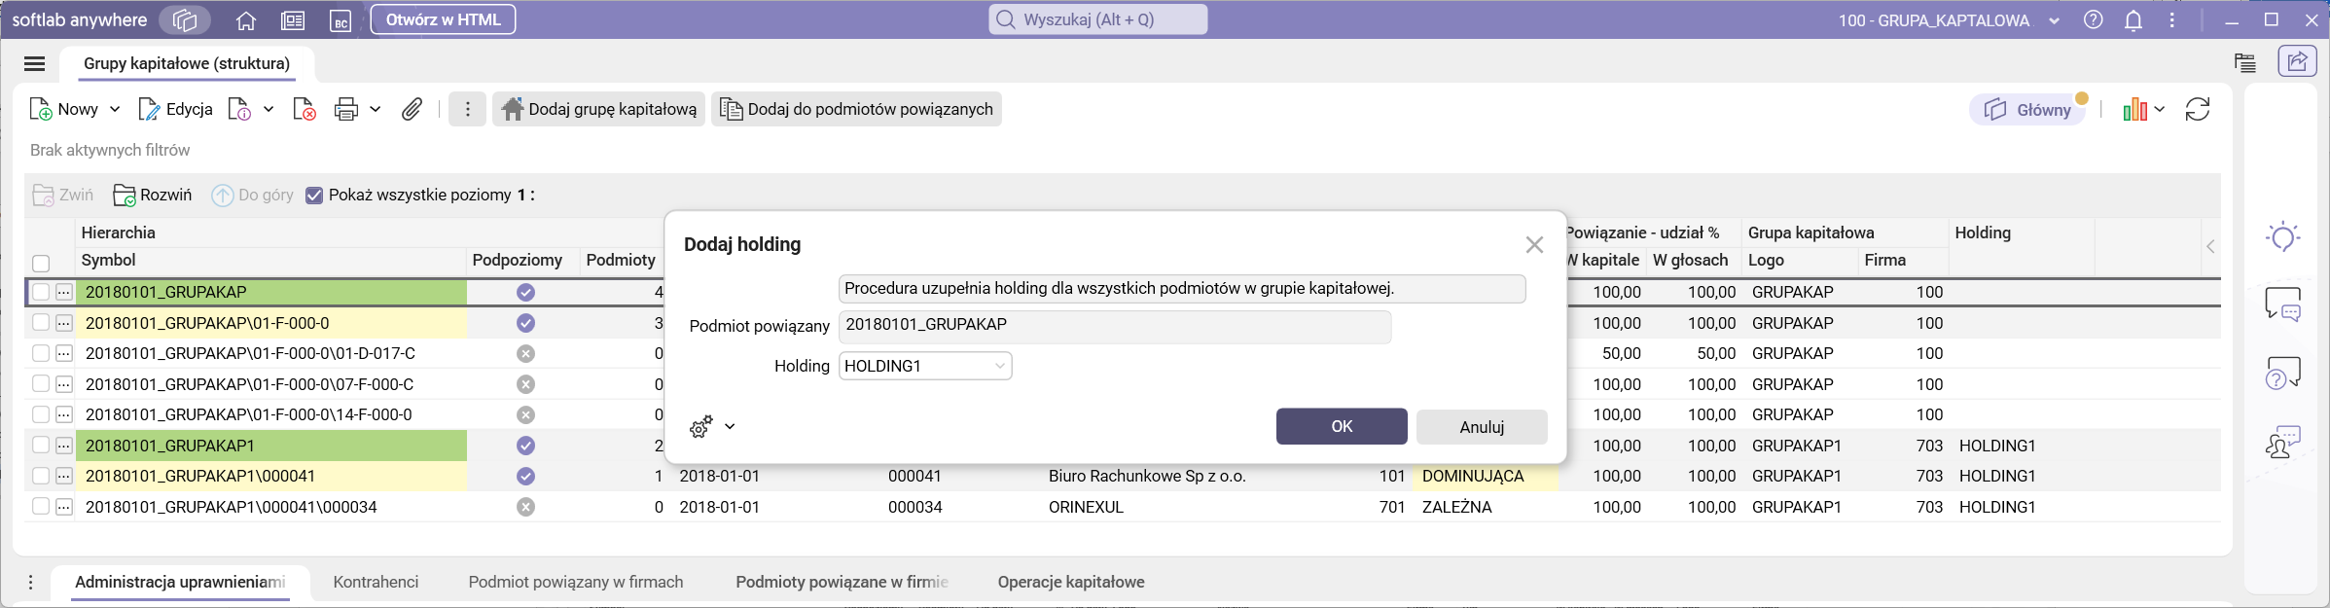2330x608 pixels.
Task: Open notifications bell icon
Action: pyautogui.click(x=2133, y=20)
